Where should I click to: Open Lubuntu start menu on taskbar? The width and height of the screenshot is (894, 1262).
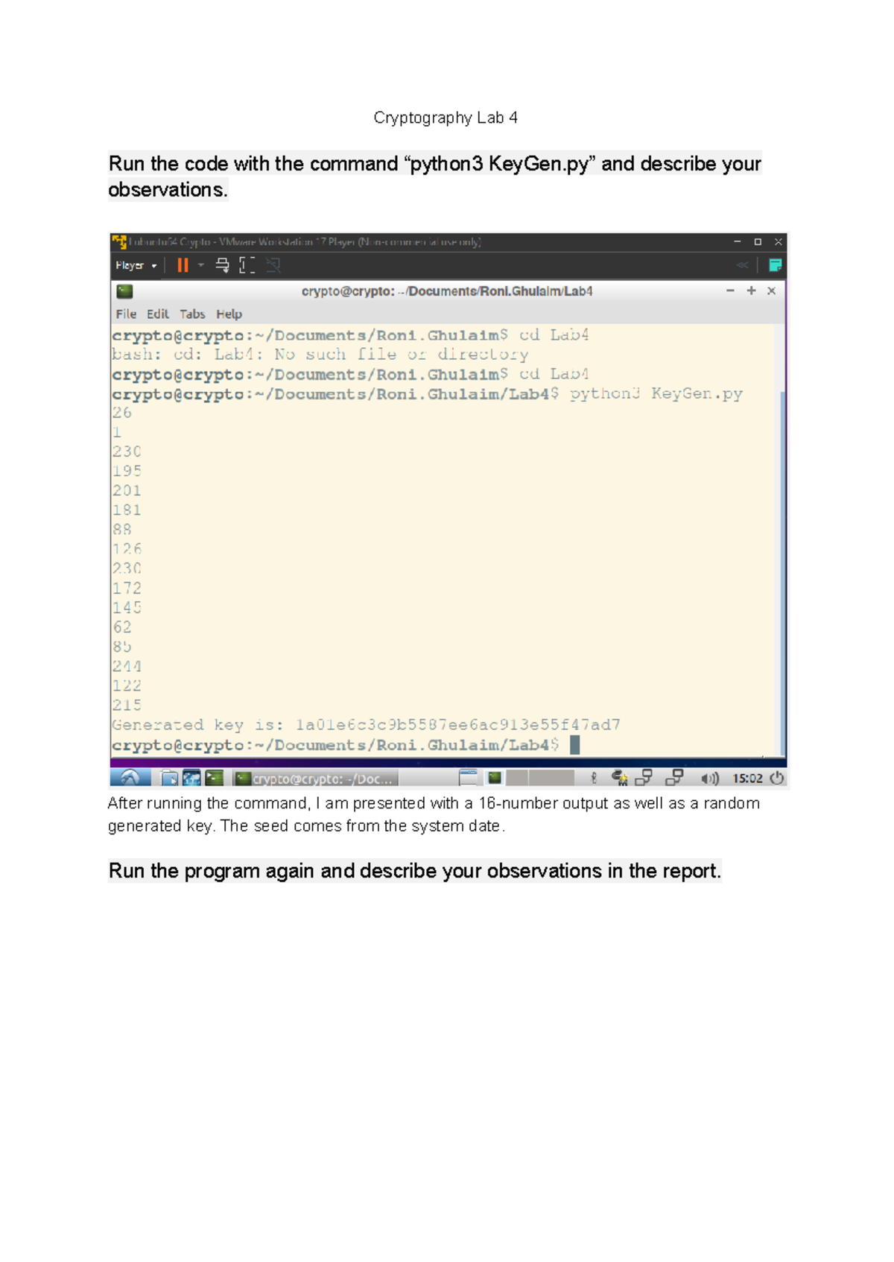pyautogui.click(x=130, y=779)
